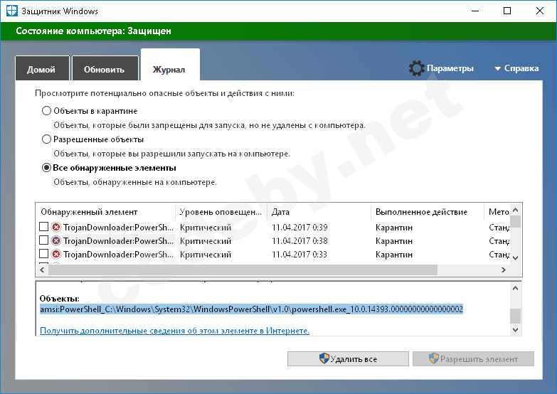Click date cell 11.04.2017 0:33
Viewport: 557px width, 394px height.
[299, 255]
